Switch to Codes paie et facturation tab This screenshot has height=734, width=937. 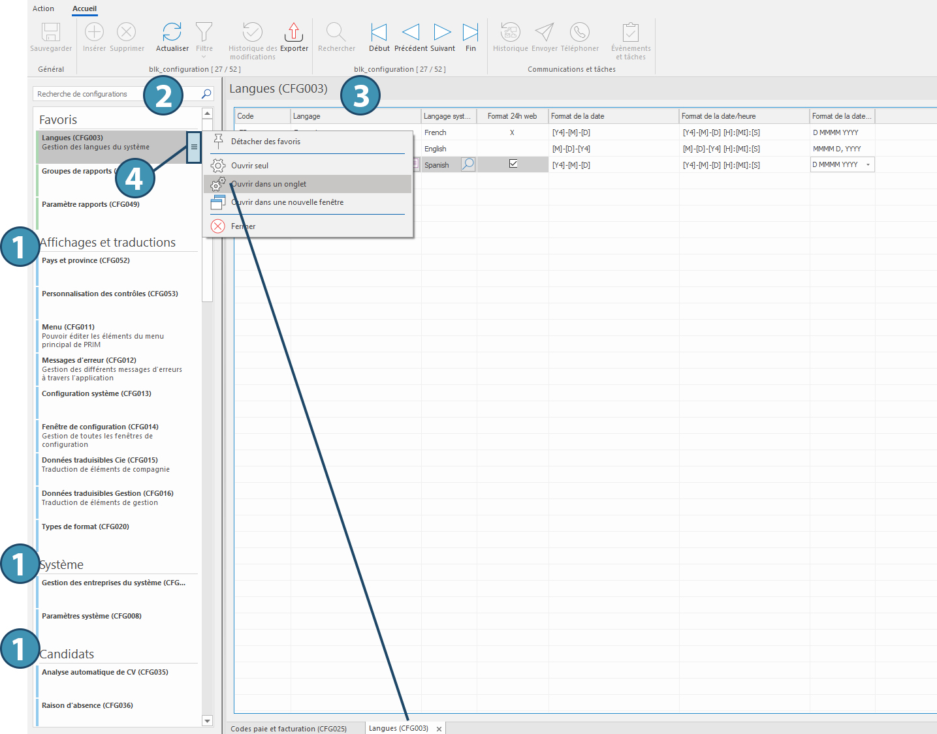[x=289, y=729]
